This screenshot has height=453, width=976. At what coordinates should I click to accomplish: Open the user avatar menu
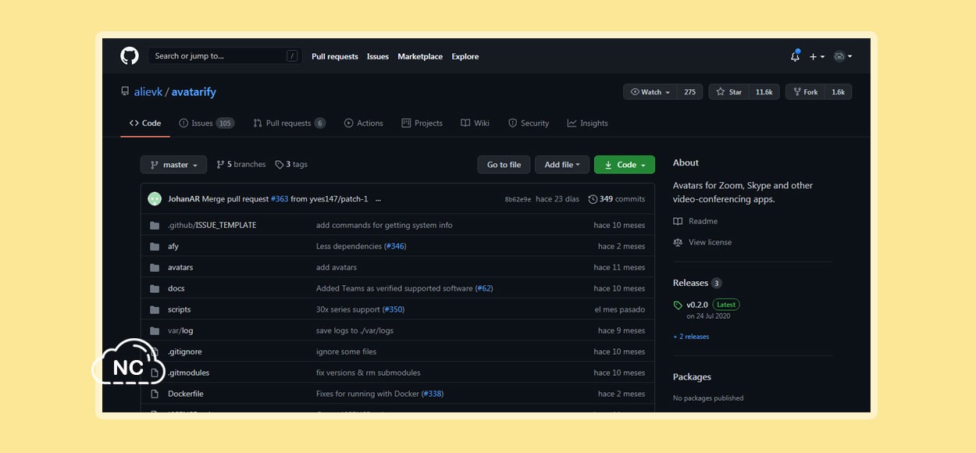842,56
